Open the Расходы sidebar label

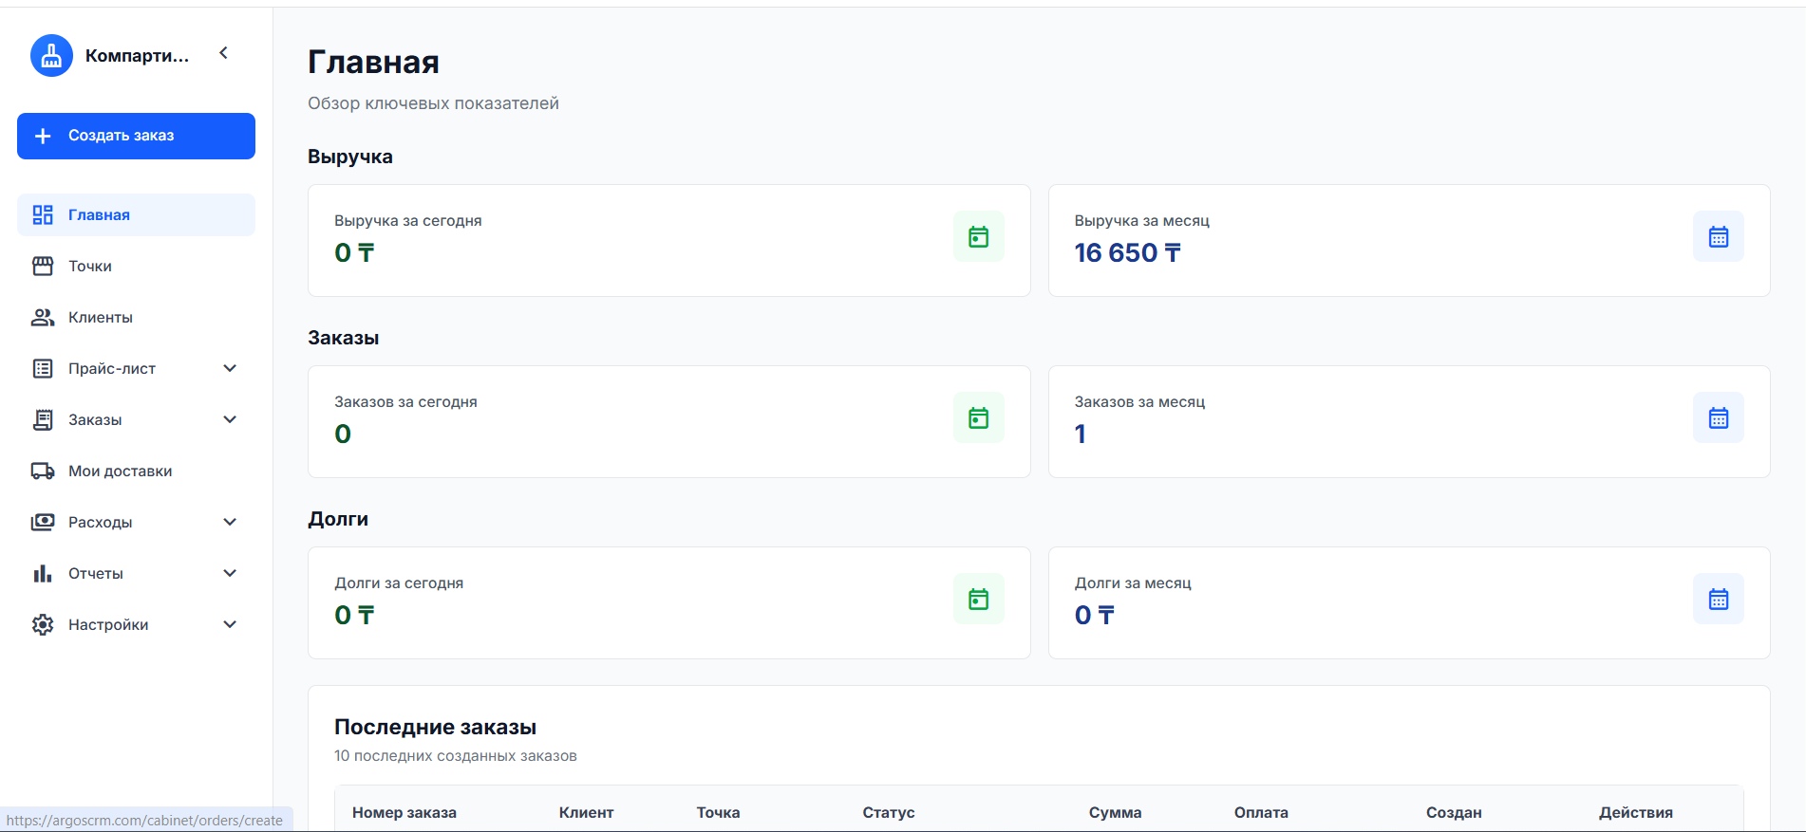coord(100,523)
